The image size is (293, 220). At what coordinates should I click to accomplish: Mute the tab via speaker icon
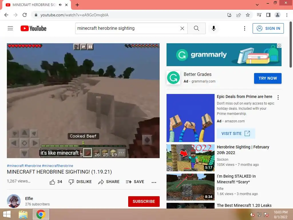pos(60,5)
